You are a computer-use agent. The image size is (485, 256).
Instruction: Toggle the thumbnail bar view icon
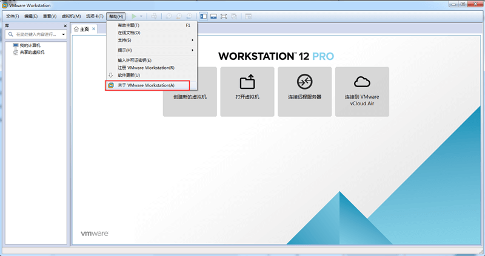tap(213, 16)
